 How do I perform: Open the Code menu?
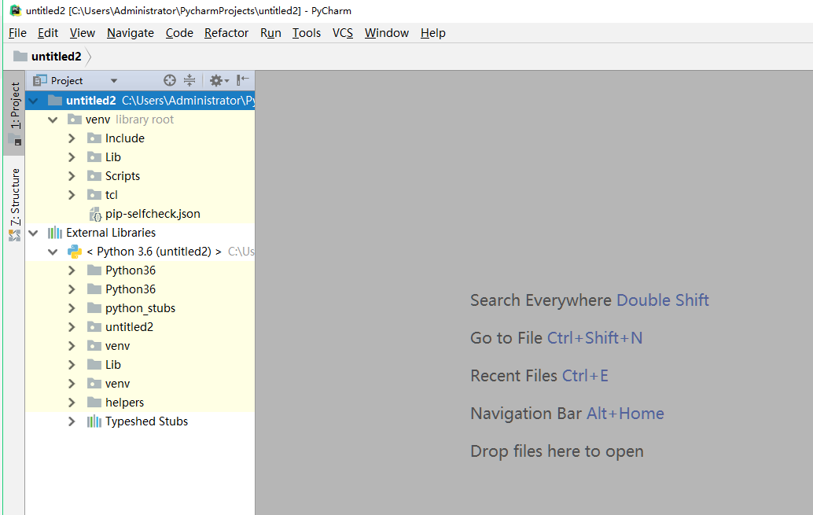click(179, 33)
